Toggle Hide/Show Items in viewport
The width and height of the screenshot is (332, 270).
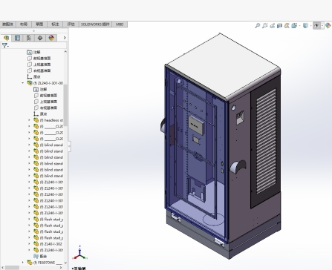316,25
